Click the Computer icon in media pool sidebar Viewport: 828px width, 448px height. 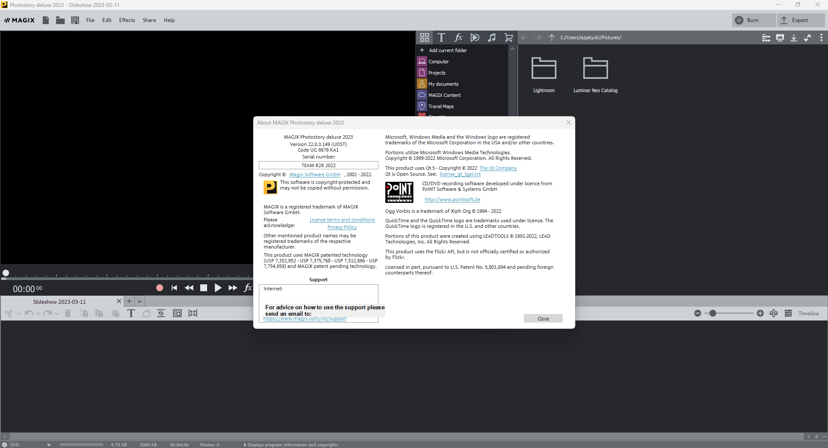(x=422, y=62)
